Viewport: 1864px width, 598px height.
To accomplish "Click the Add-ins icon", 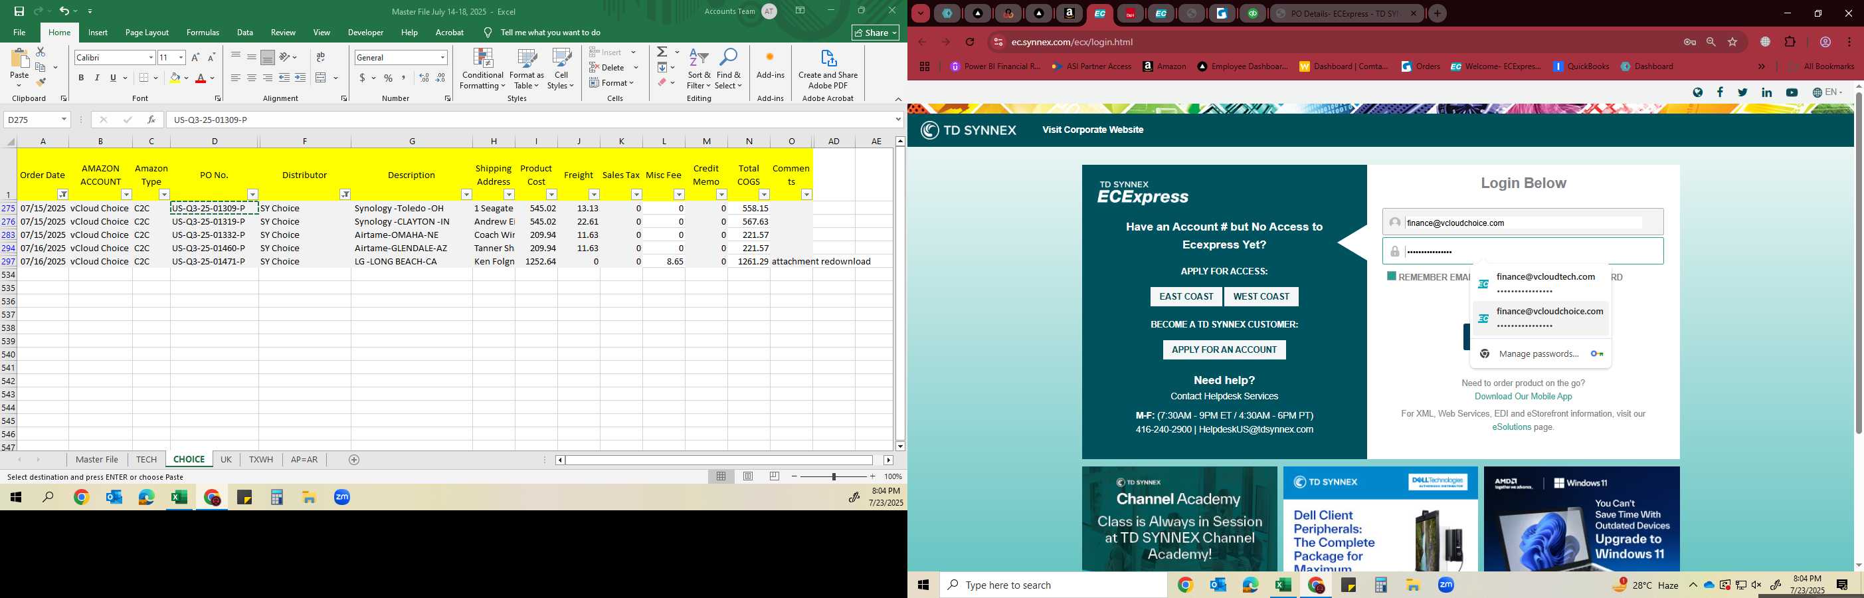I will point(770,64).
